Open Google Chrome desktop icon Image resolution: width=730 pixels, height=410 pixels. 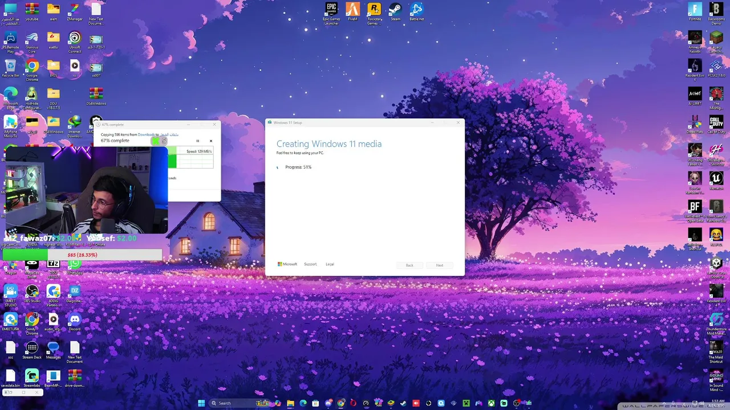click(x=32, y=69)
